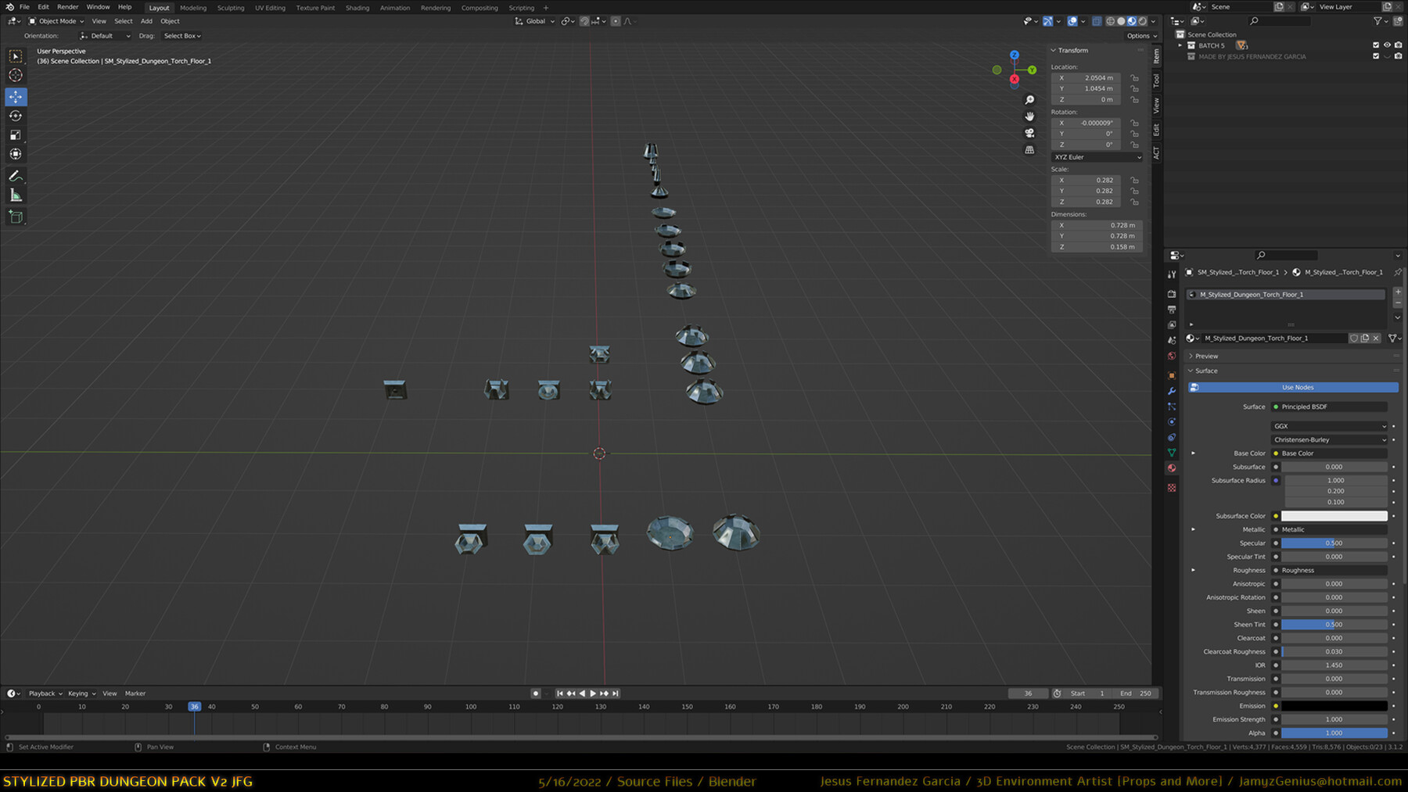Click the Specular value field

(1334, 543)
